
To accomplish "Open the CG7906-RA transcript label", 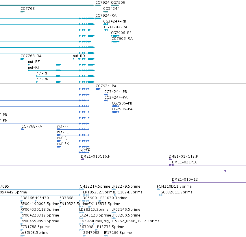I will 122,39.
